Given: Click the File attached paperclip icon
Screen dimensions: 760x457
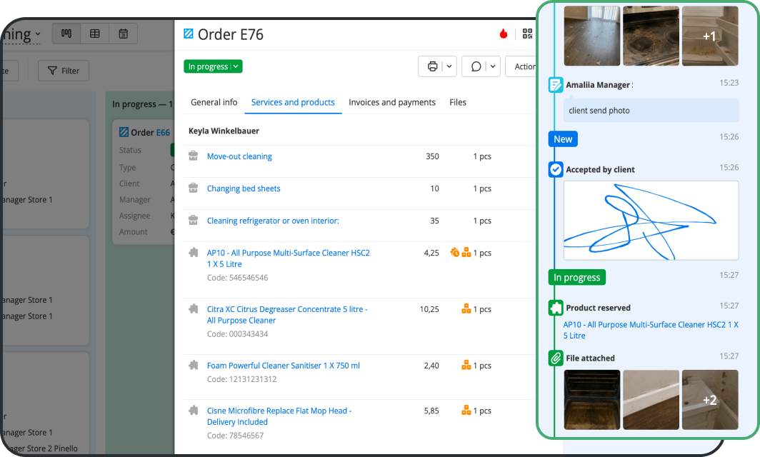Looking at the screenshot, I should coord(556,358).
